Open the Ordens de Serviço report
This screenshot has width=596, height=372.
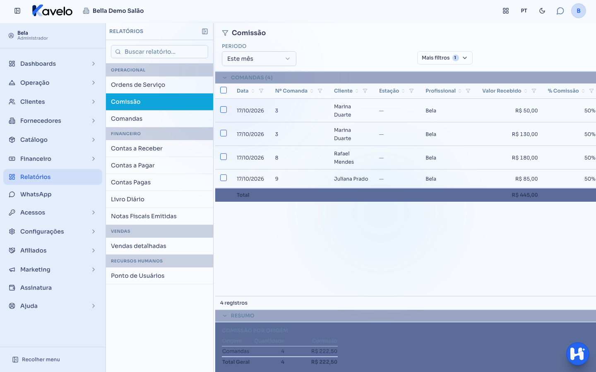coord(159,85)
